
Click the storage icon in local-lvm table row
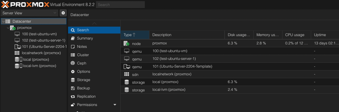[x=127, y=90]
